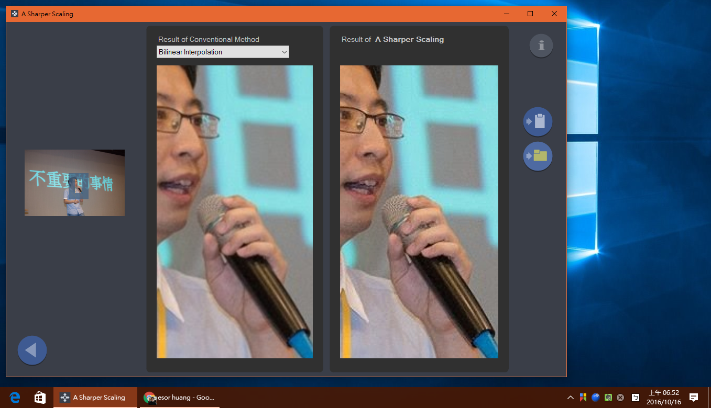This screenshot has width=711, height=408.
Task: Click the A Sharper Scaling result image
Action: (419, 212)
